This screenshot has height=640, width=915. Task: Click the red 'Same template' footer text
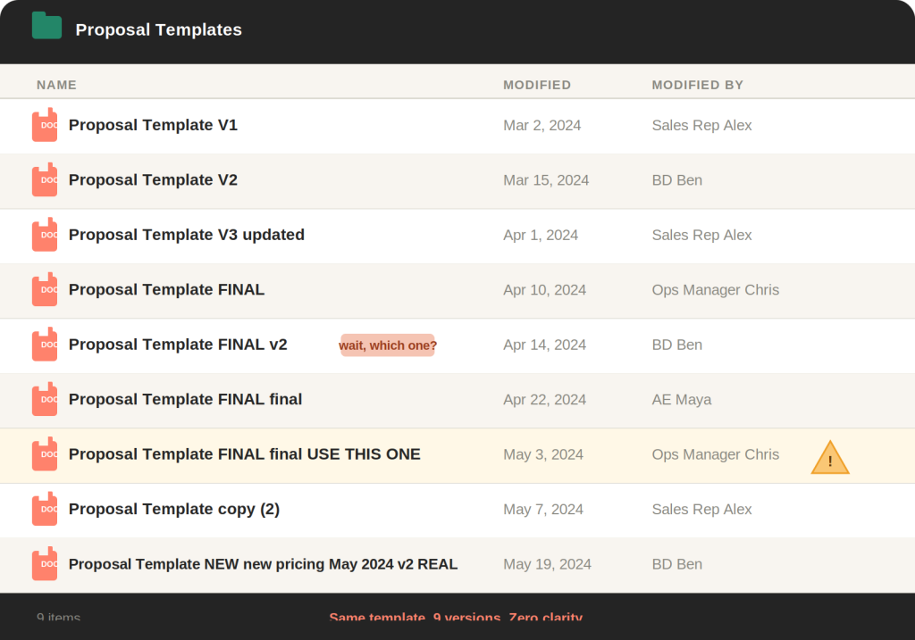click(x=455, y=617)
